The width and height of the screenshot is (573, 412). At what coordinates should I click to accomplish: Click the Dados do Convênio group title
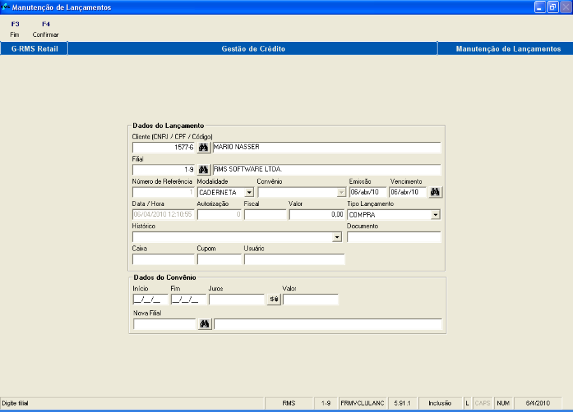pyautogui.click(x=165, y=277)
